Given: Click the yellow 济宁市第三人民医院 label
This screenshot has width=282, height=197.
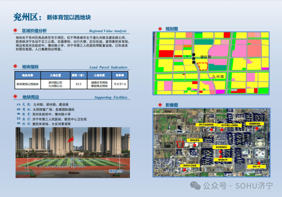Looking at the screenshot, I should (x=229, y=125).
